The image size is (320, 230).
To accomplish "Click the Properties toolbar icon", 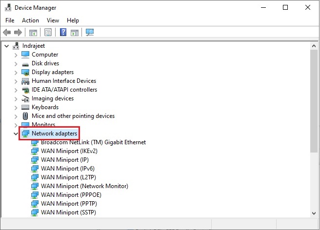I will pyautogui.click(x=48, y=33).
